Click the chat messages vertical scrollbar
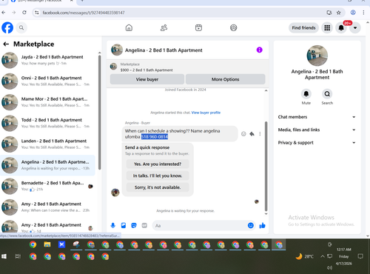Viewport: 370px width, 274px height. (x=266, y=165)
